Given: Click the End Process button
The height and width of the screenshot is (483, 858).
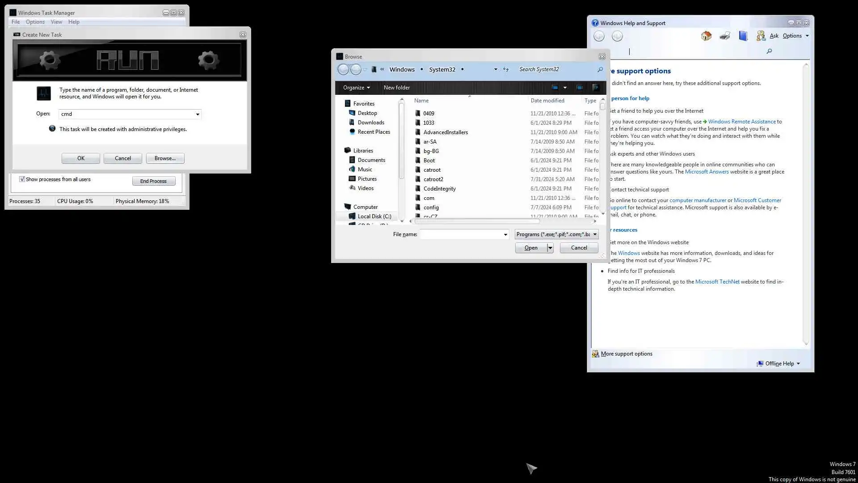Looking at the screenshot, I should 153,181.
